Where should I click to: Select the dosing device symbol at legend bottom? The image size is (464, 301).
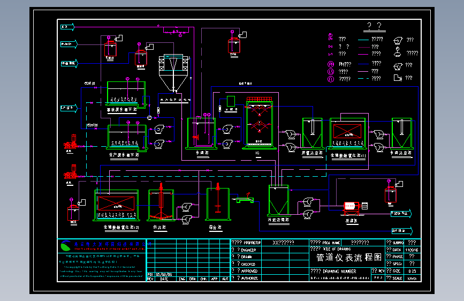click(398, 78)
